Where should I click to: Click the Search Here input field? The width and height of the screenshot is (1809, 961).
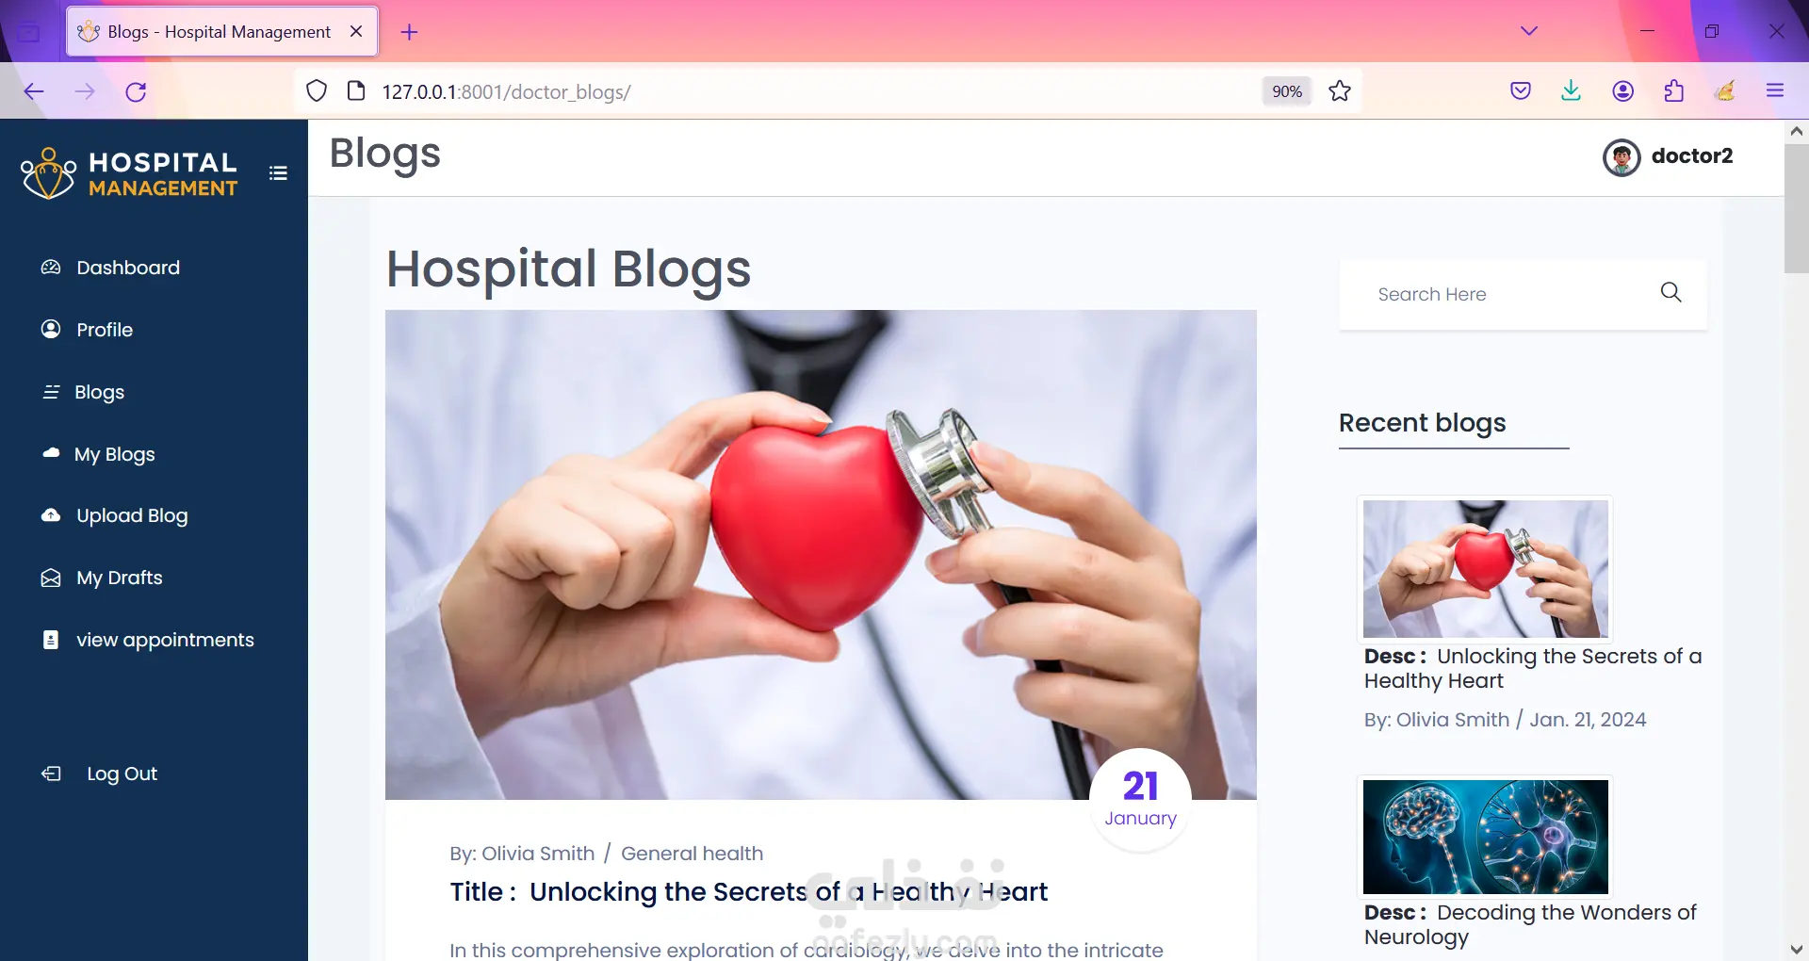point(1507,294)
